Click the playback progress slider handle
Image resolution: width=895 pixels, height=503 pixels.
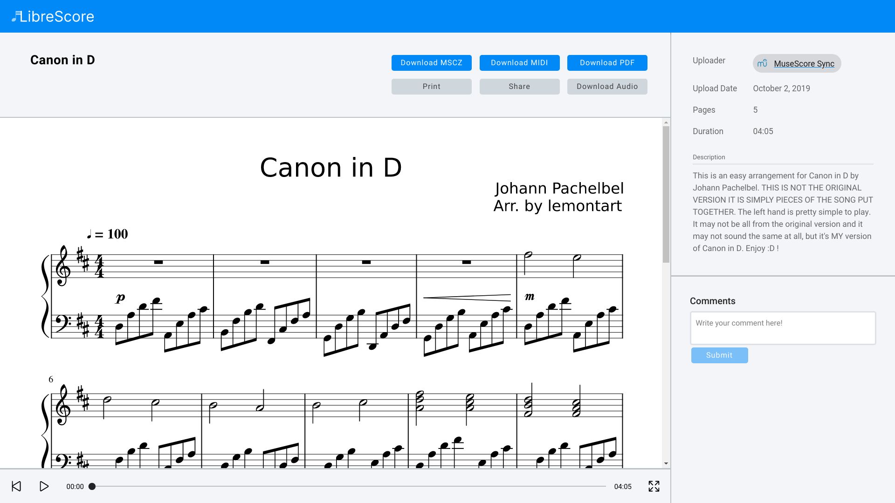coord(92,486)
